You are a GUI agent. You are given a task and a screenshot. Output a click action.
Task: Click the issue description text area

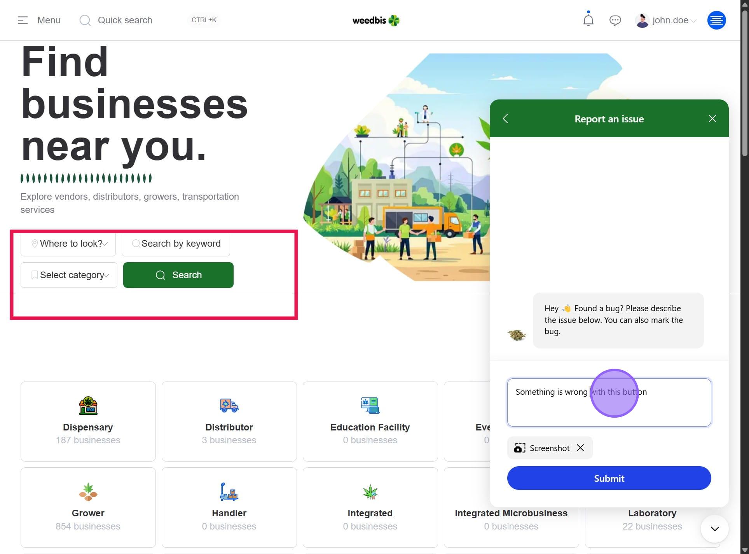click(609, 408)
